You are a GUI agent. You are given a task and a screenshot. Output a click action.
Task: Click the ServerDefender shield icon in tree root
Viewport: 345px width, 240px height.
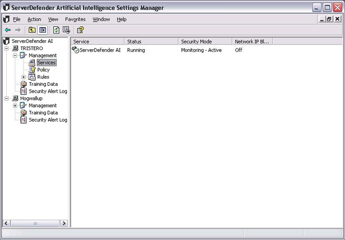pos(6,41)
